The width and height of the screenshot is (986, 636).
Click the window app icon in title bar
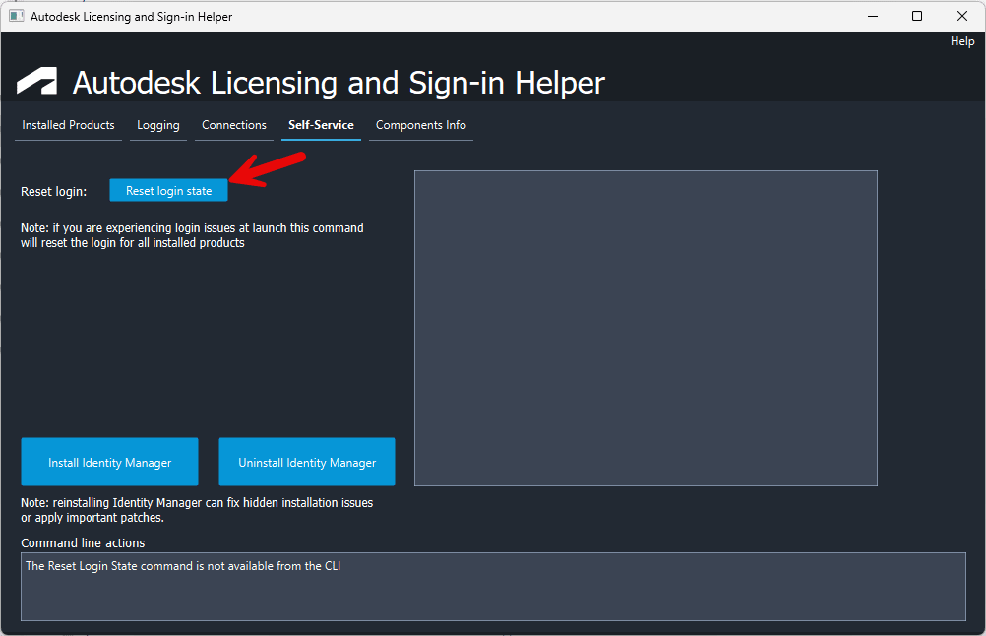pyautogui.click(x=17, y=16)
